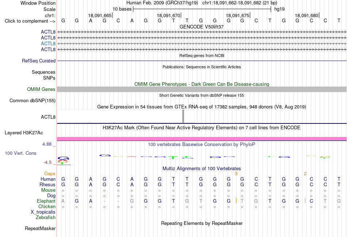Click the 100 Vert. Cons track label

20,153
